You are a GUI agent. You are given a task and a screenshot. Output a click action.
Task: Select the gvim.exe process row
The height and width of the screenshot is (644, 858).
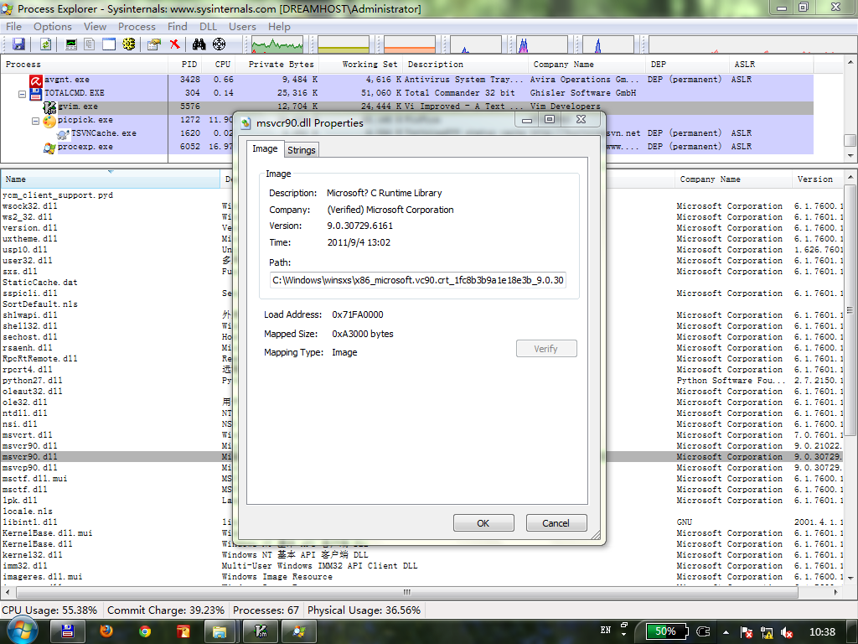pos(407,106)
